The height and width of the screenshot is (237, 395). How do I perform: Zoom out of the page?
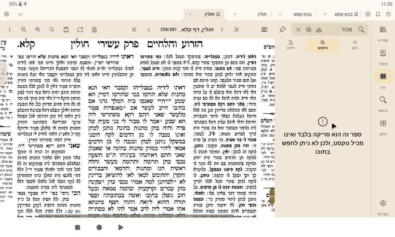(x=24, y=30)
